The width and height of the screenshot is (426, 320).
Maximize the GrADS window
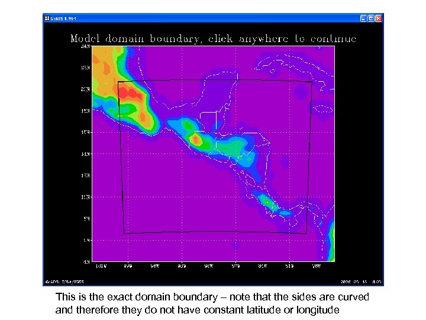click(371, 18)
